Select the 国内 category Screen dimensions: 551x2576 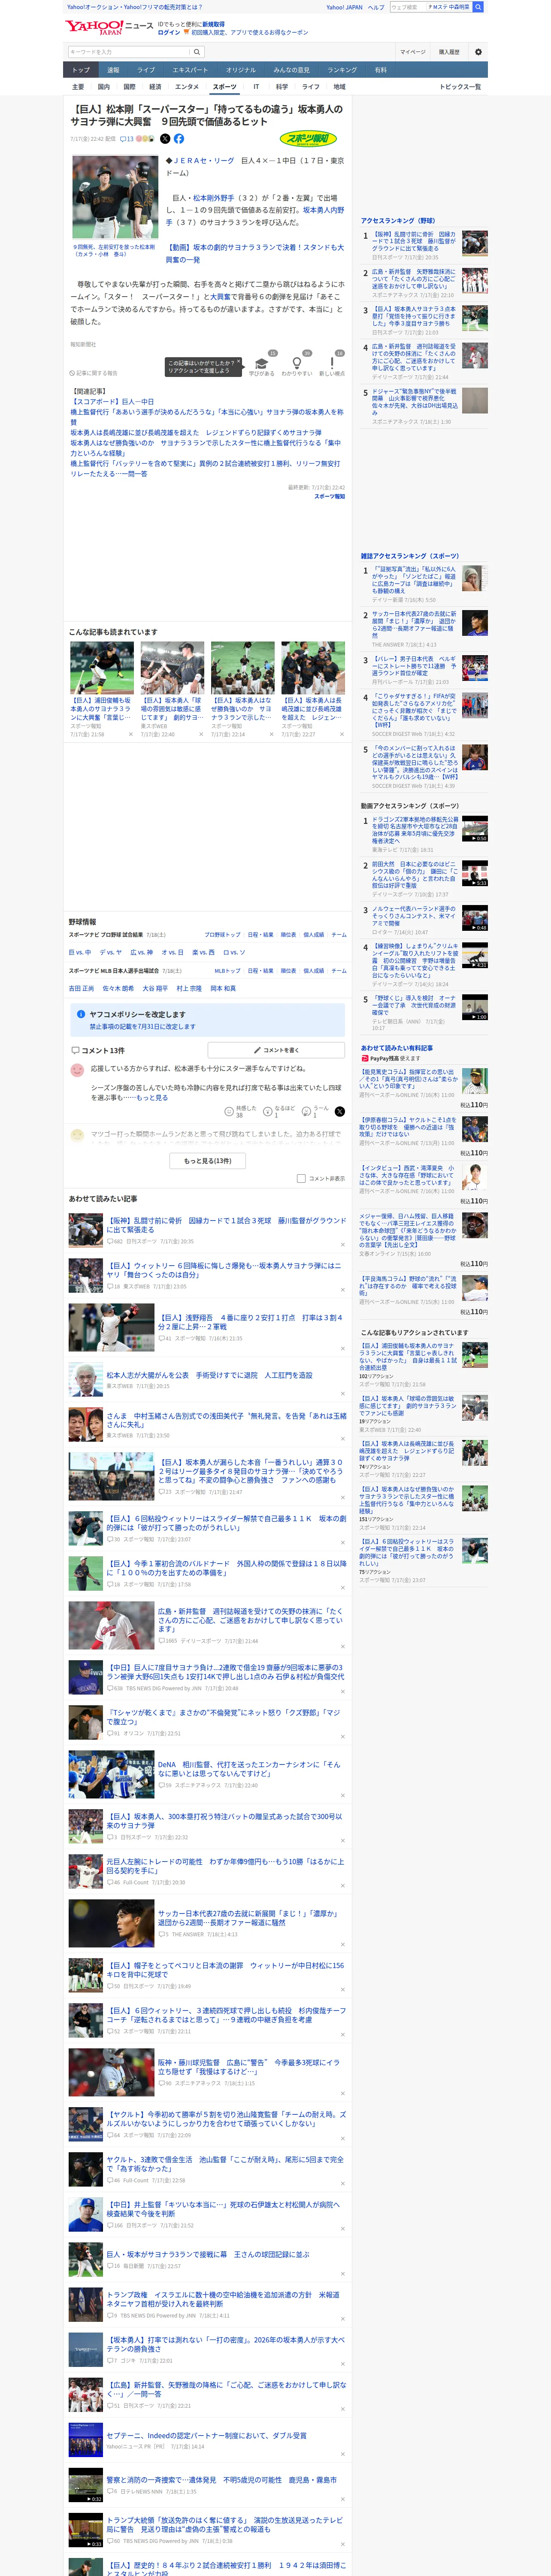click(x=104, y=87)
